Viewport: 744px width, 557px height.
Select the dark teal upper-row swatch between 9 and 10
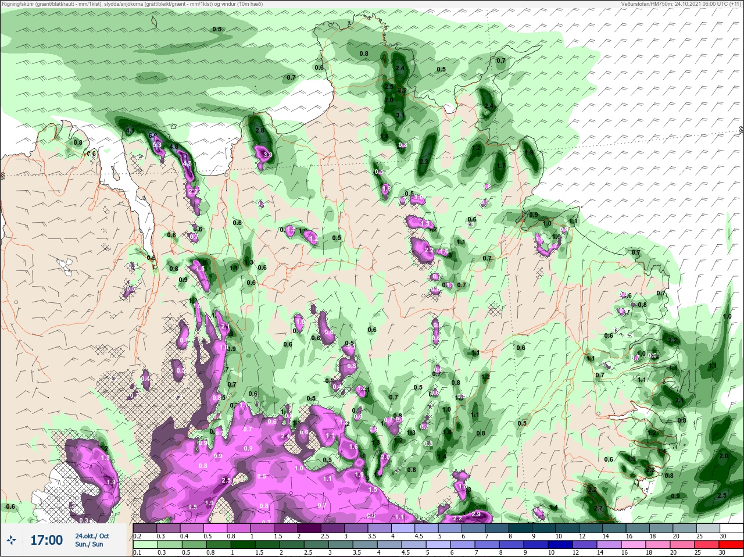point(544,528)
